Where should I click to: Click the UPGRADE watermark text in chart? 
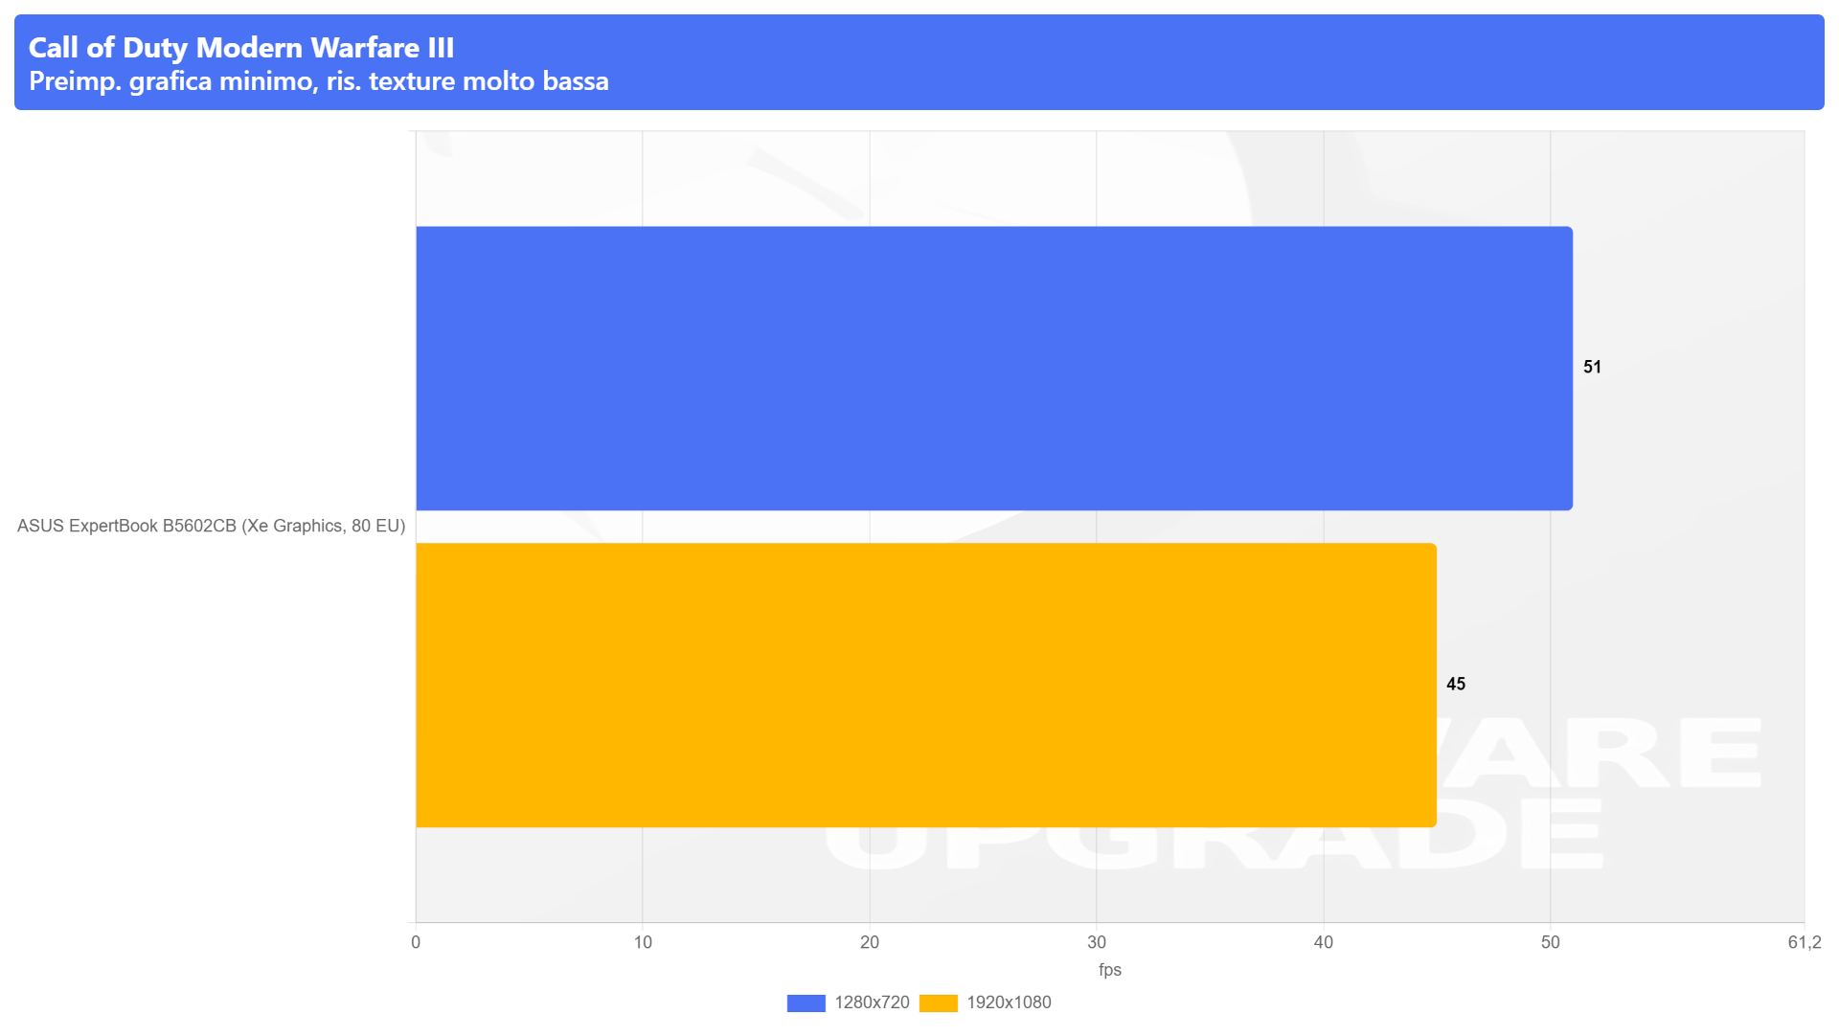pos(1214,833)
